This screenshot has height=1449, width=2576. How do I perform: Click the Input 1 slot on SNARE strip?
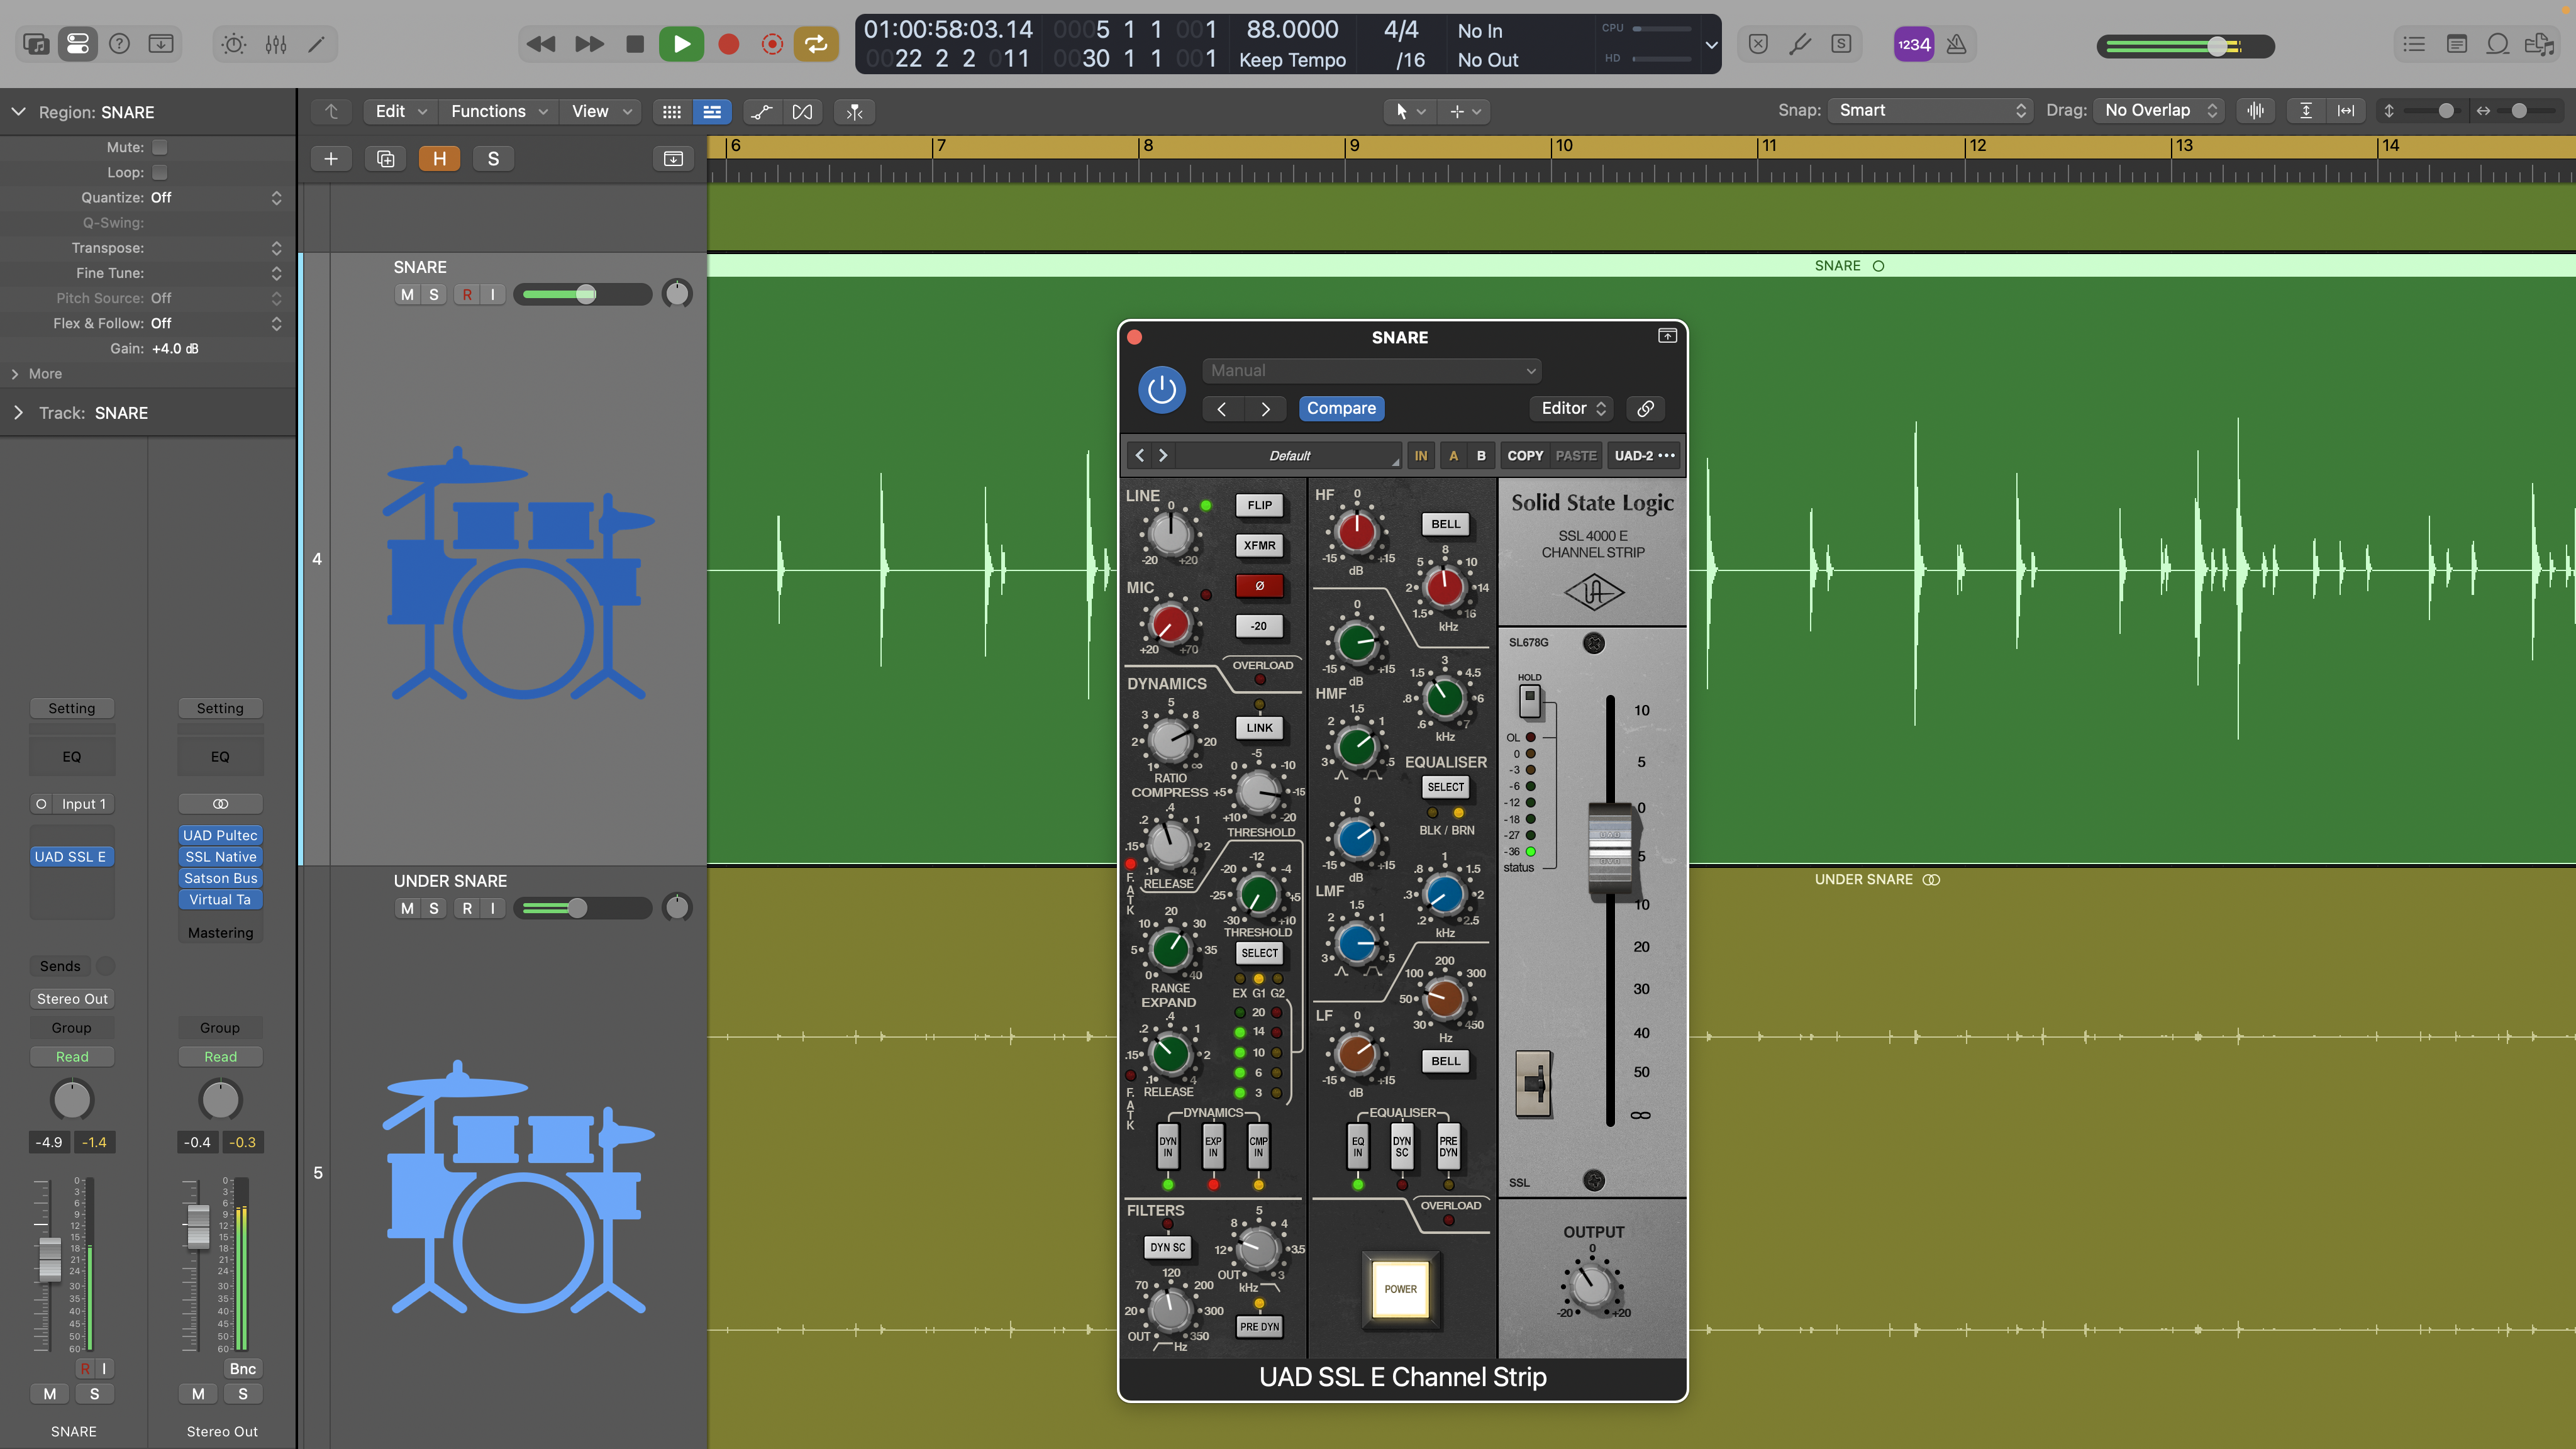point(84,804)
